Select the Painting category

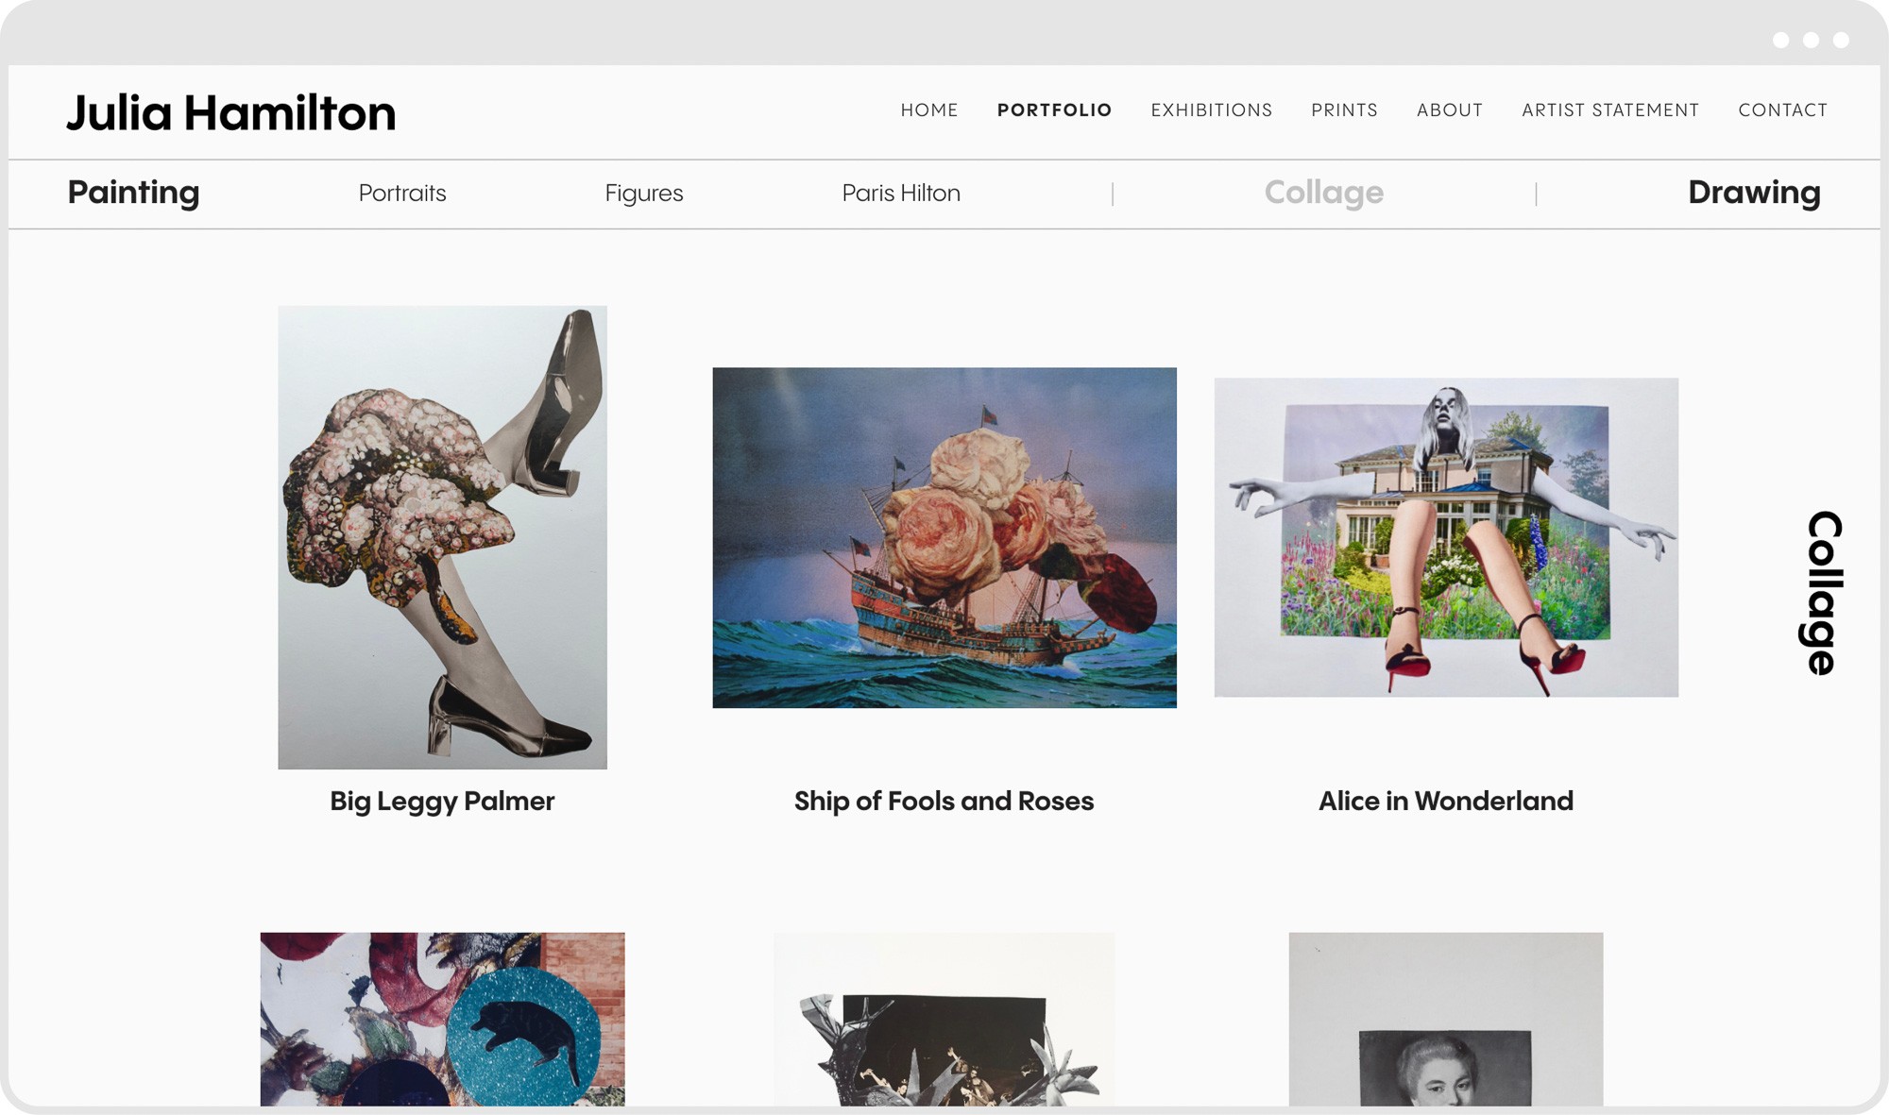[133, 193]
